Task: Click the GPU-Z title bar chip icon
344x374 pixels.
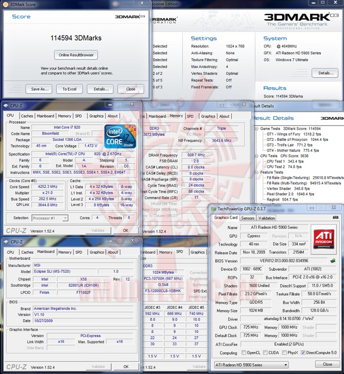Action: 214,209
